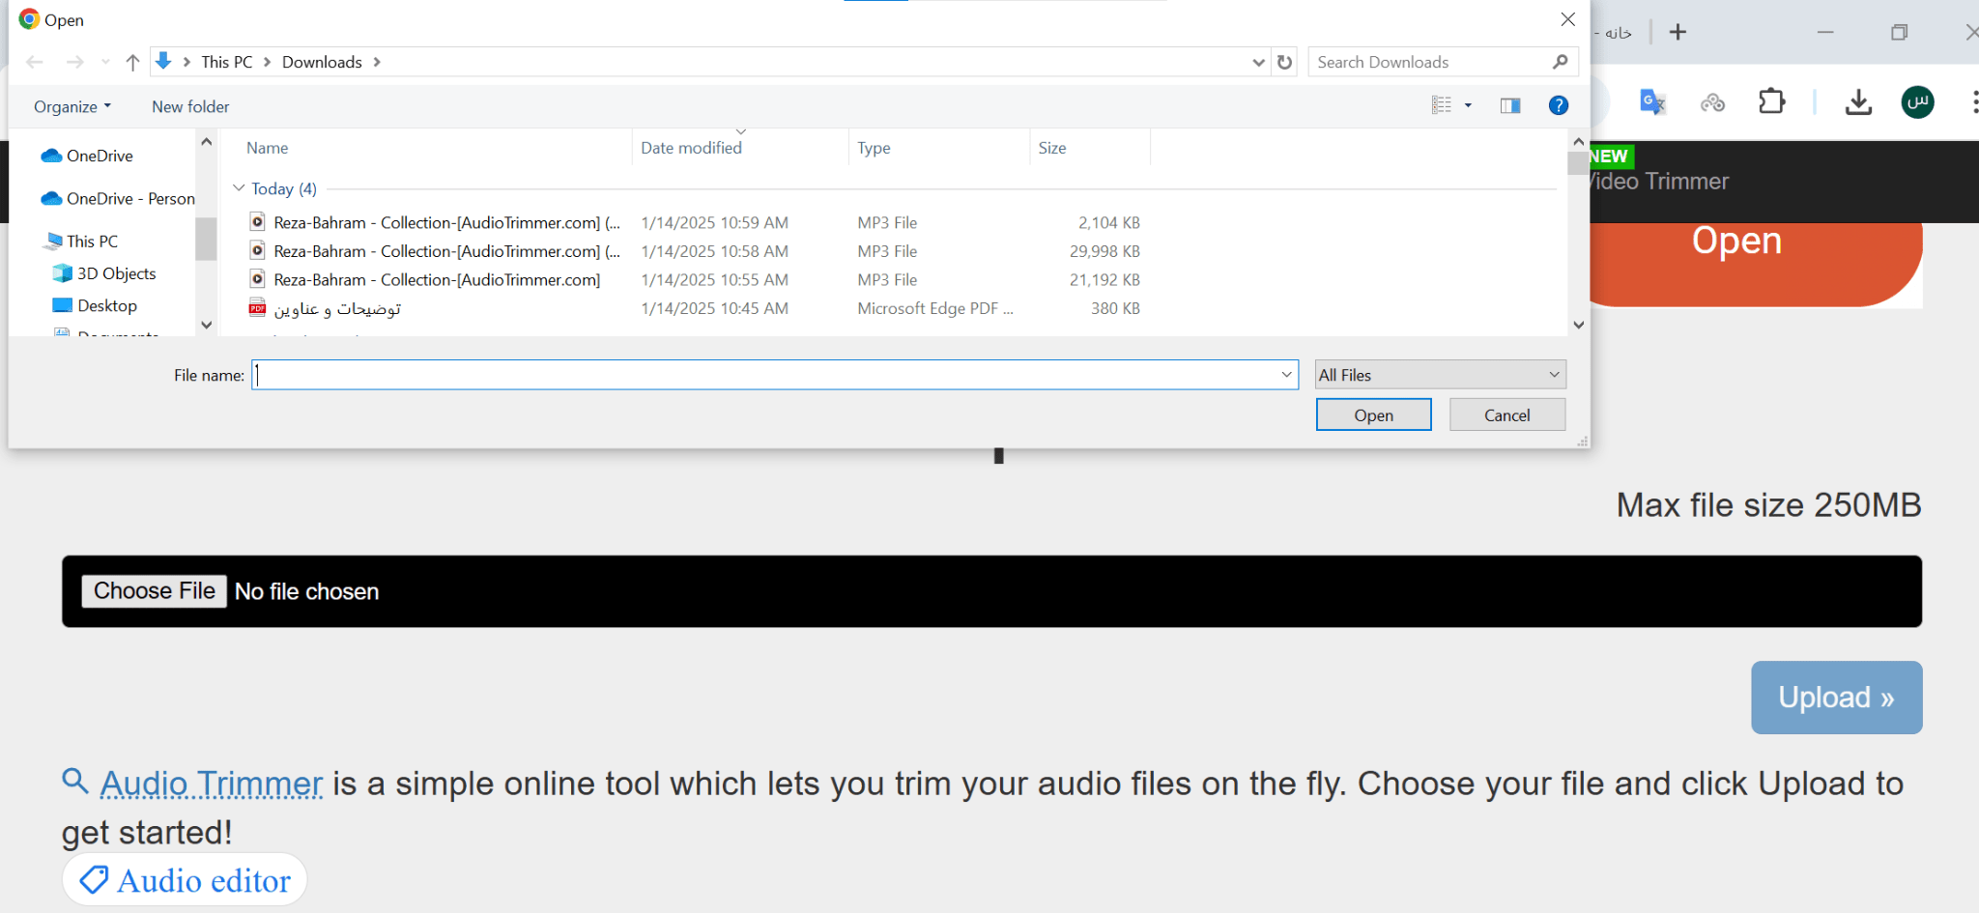Screen dimensions: 1979x913
Task: Toggle the preview pane icon
Action: 1510,105
